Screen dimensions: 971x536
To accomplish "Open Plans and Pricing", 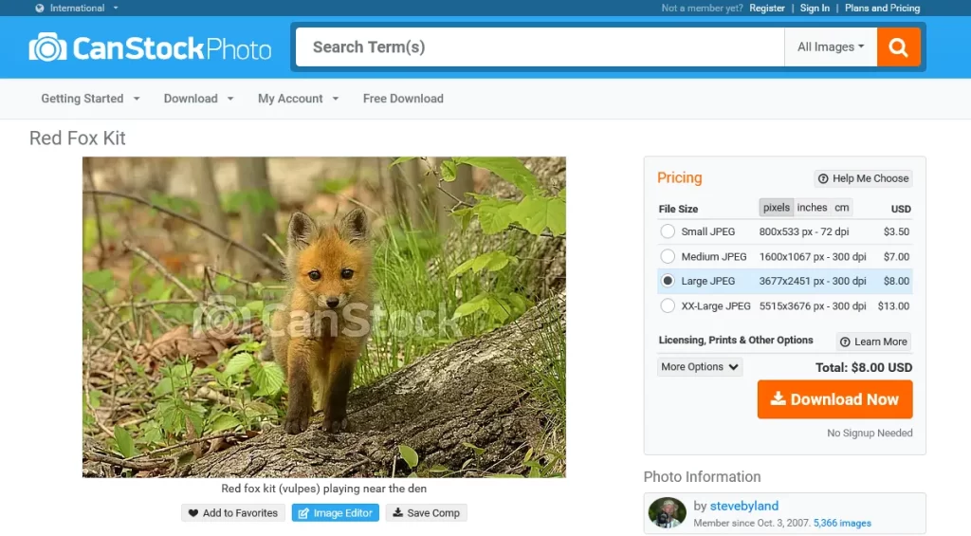I will (883, 8).
